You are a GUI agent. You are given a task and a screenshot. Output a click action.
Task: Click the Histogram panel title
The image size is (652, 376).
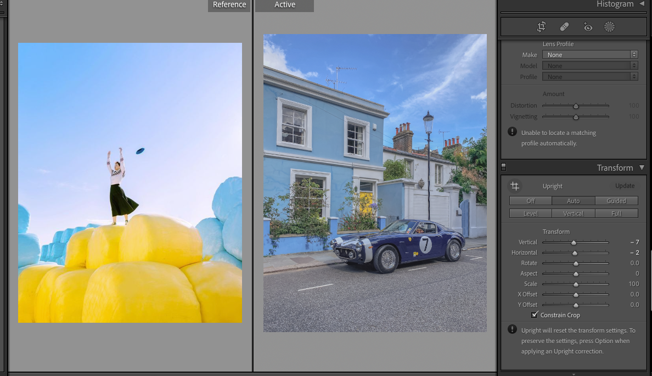pyautogui.click(x=615, y=4)
